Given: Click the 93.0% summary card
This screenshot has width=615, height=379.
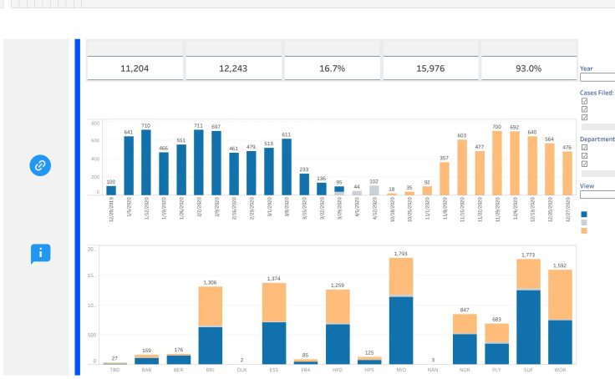Looking at the screenshot, I should [x=529, y=68].
